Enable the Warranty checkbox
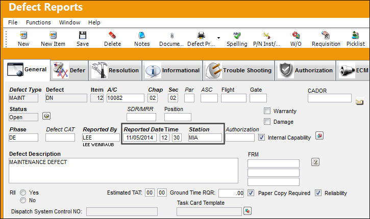The image size is (370, 219). coord(267,111)
